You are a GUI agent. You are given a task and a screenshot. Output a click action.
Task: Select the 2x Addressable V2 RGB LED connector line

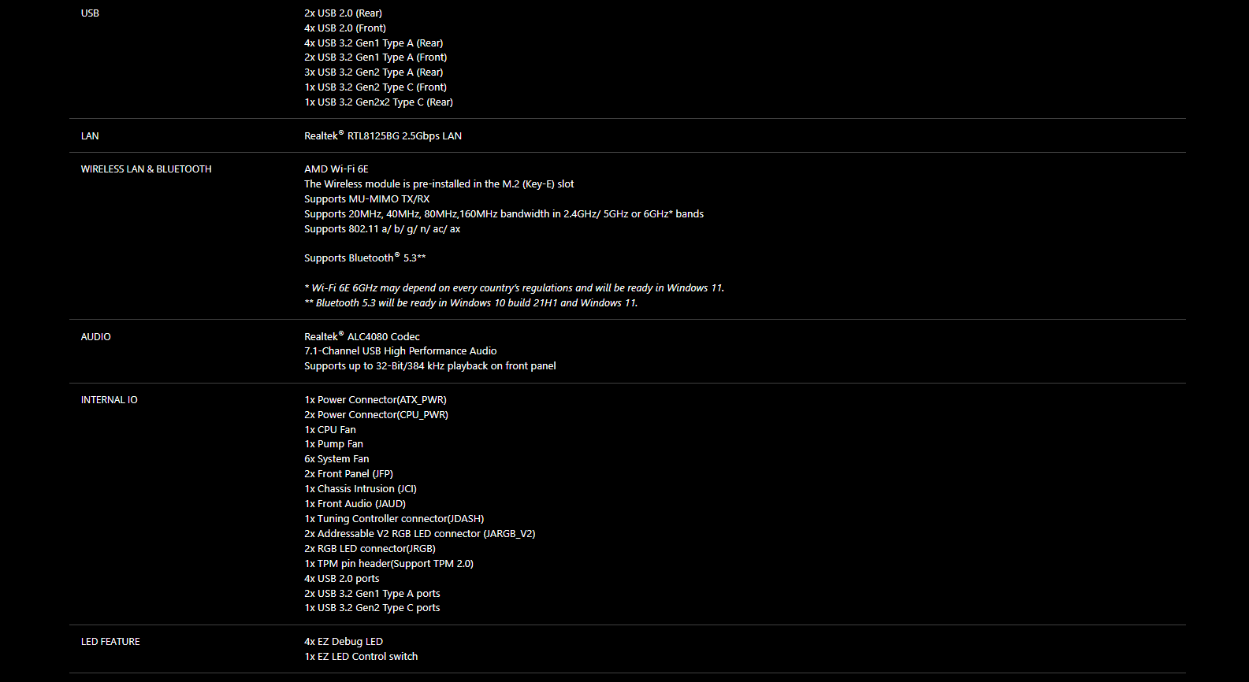click(420, 534)
